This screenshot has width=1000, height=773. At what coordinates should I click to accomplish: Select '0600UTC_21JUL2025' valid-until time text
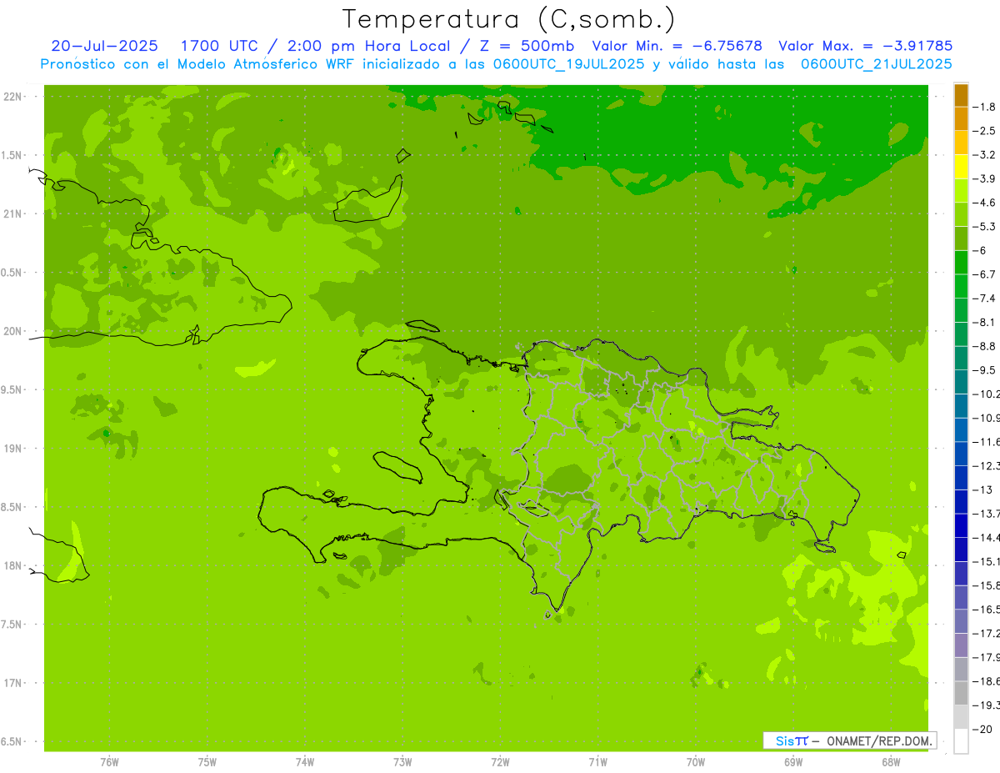coord(876,64)
